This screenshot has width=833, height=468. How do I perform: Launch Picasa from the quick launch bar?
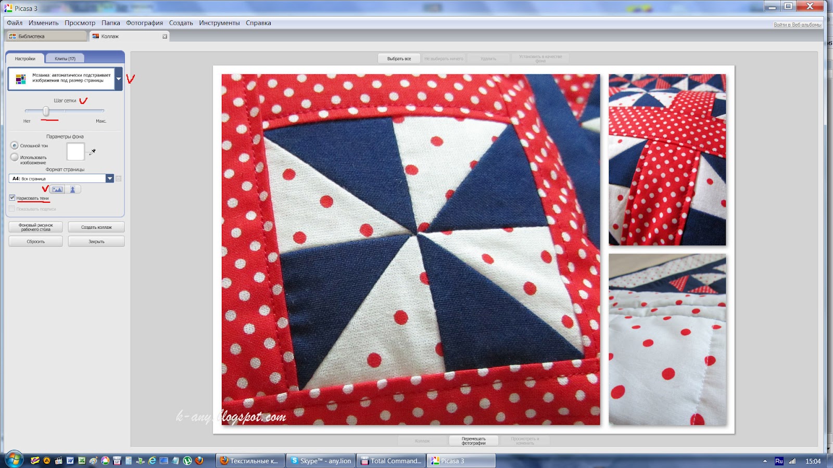click(105, 461)
